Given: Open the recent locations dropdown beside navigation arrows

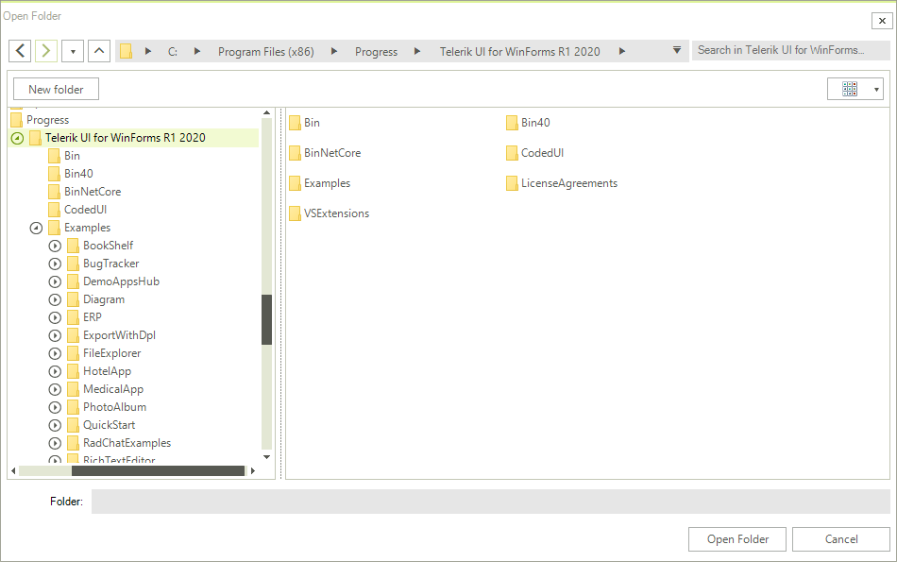Looking at the screenshot, I should pyautogui.click(x=72, y=50).
